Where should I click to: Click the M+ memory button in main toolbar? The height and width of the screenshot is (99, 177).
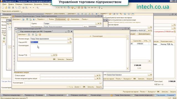tap(92, 8)
